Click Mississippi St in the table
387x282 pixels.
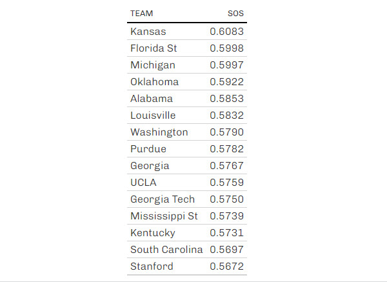[x=164, y=216]
